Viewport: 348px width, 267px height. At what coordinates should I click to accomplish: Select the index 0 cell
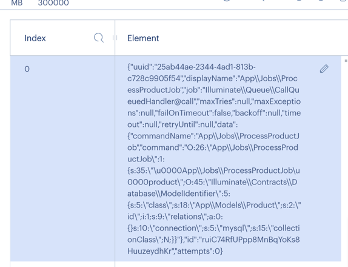coord(62,158)
